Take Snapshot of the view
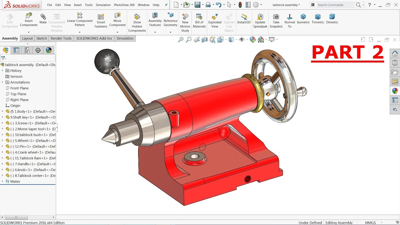This screenshot has height=225, width=400. (x=276, y=21)
